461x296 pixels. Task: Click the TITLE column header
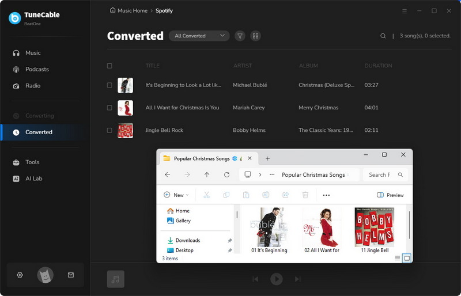coord(152,66)
